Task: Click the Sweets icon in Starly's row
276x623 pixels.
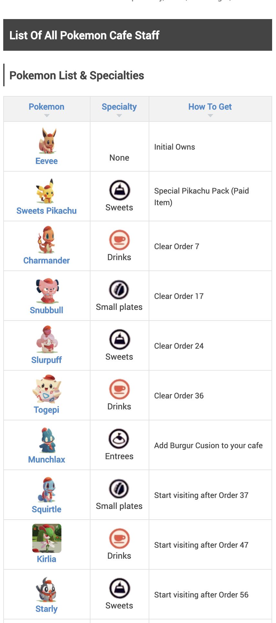Action: [119, 588]
